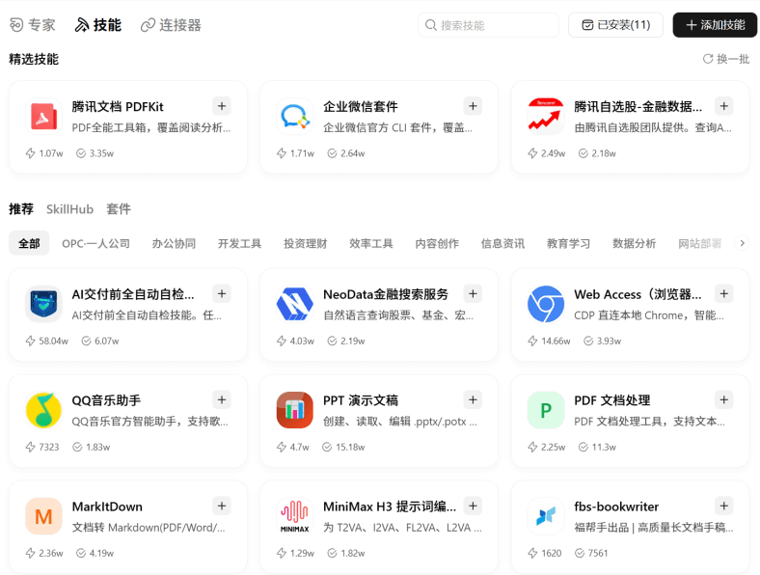Select the SkillHub section tab
Image resolution: width=760 pixels, height=575 pixels.
(x=69, y=209)
